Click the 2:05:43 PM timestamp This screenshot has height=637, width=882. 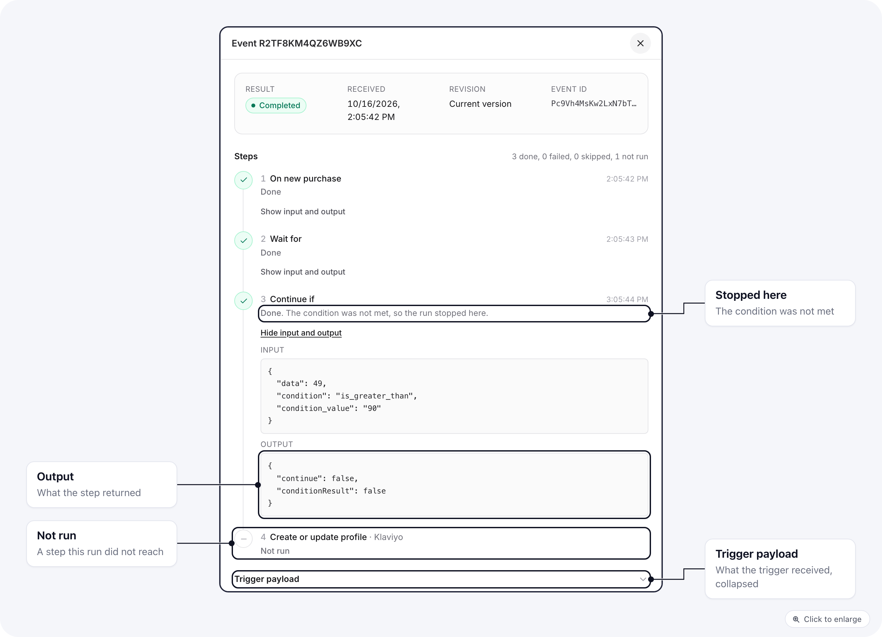[627, 239]
